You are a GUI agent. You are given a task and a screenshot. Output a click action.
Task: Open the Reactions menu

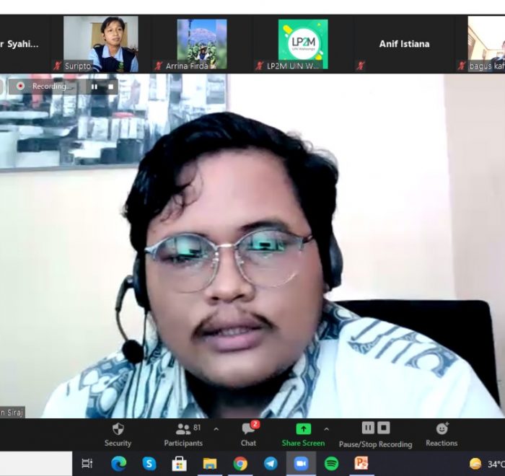tap(442, 434)
